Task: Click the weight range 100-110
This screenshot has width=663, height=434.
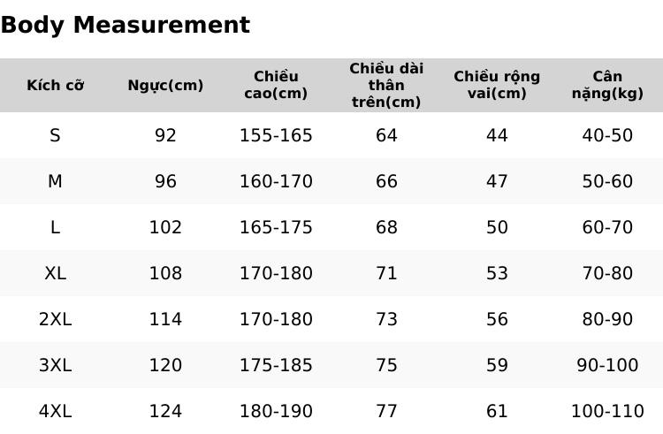Action: (607, 411)
